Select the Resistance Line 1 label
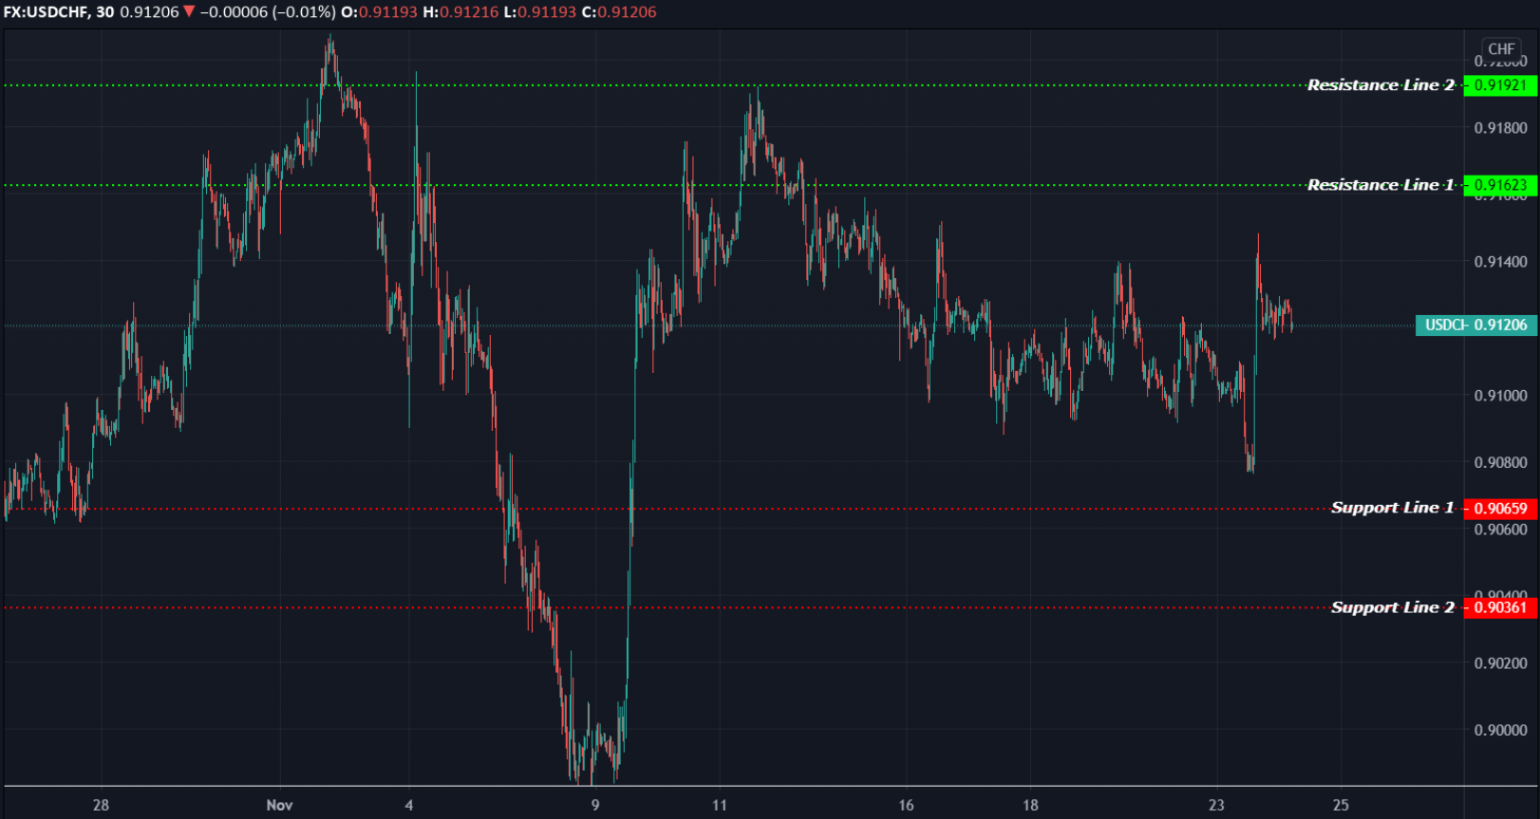The width and height of the screenshot is (1540, 819). point(1380,185)
